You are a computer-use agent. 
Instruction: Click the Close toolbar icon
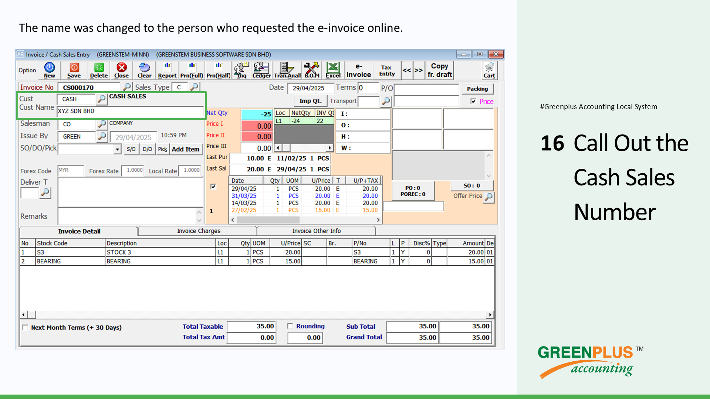[x=121, y=70]
